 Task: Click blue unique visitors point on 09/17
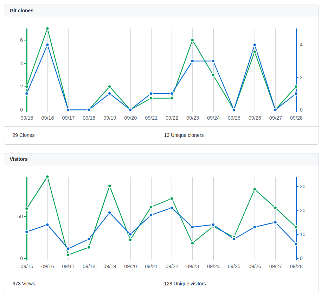pyautogui.click(x=68, y=249)
